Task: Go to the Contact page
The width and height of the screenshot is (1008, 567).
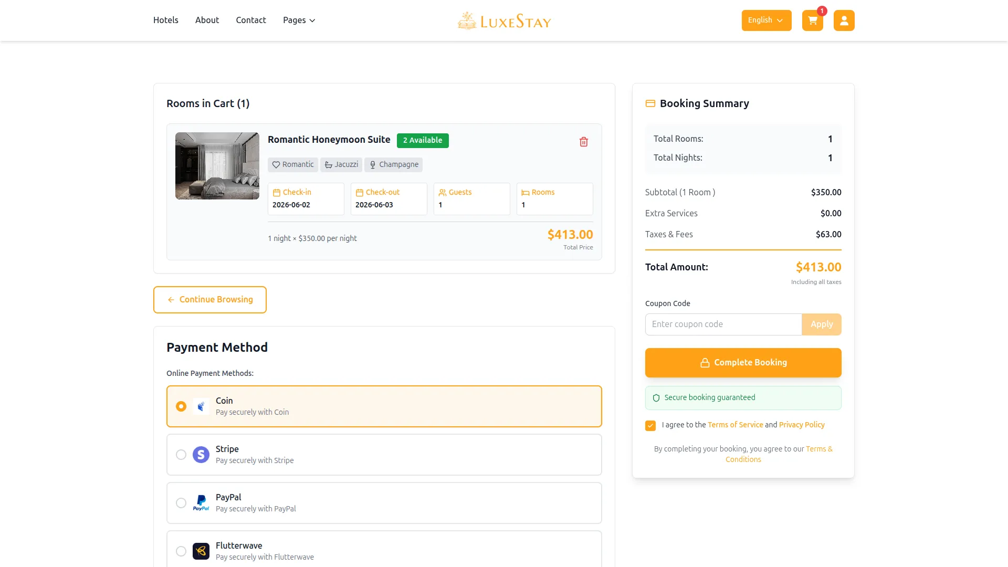Action: click(251, 20)
